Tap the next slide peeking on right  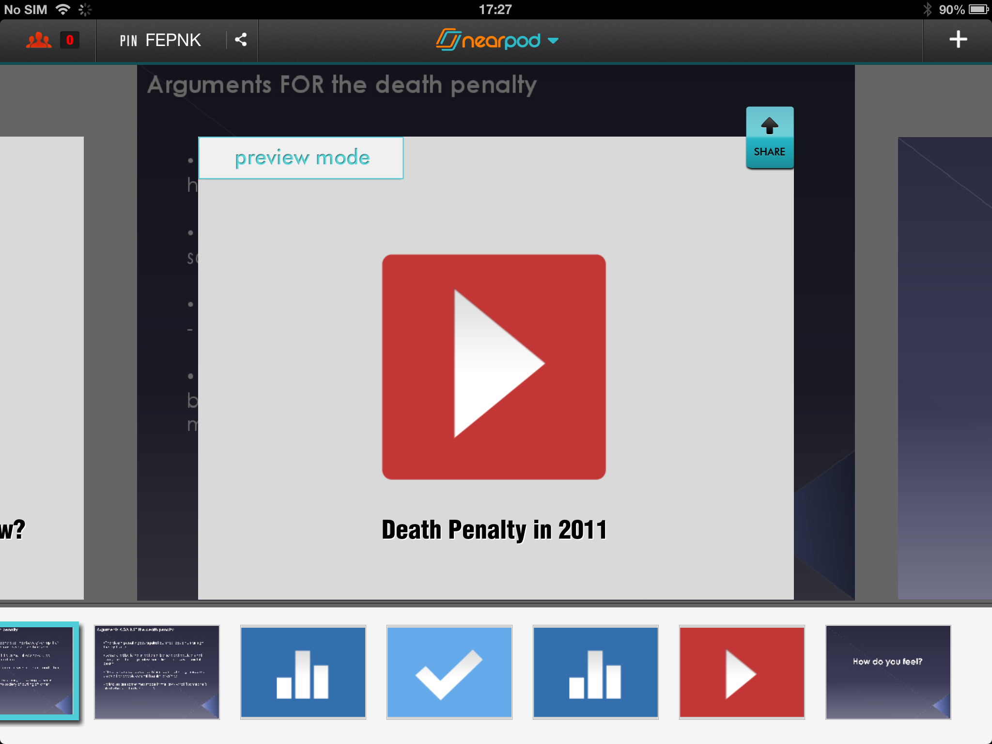point(945,368)
